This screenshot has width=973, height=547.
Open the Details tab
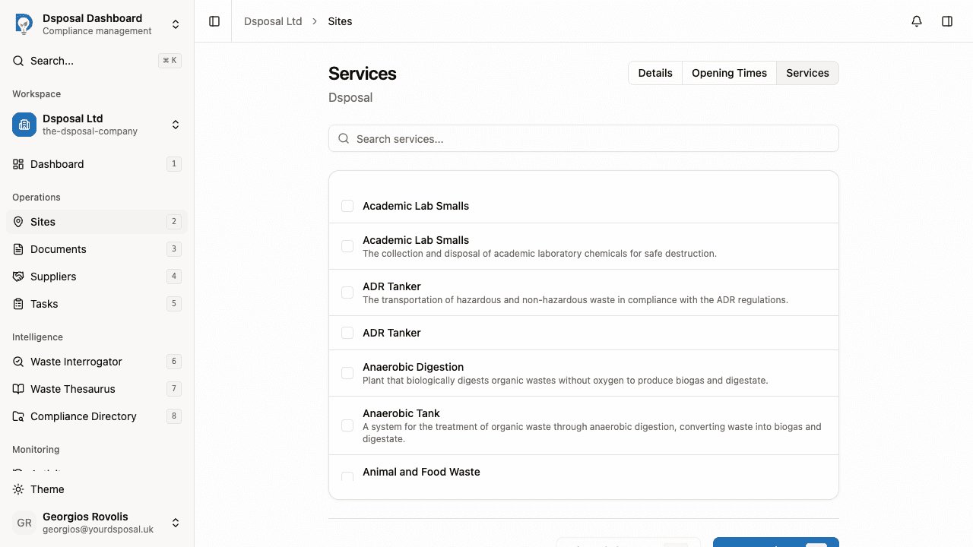655,73
